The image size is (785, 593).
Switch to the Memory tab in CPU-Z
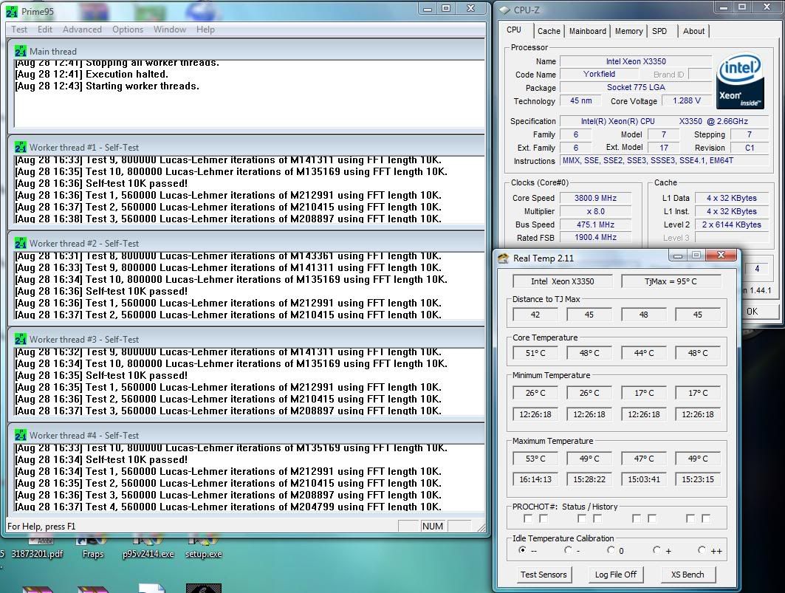click(x=628, y=31)
